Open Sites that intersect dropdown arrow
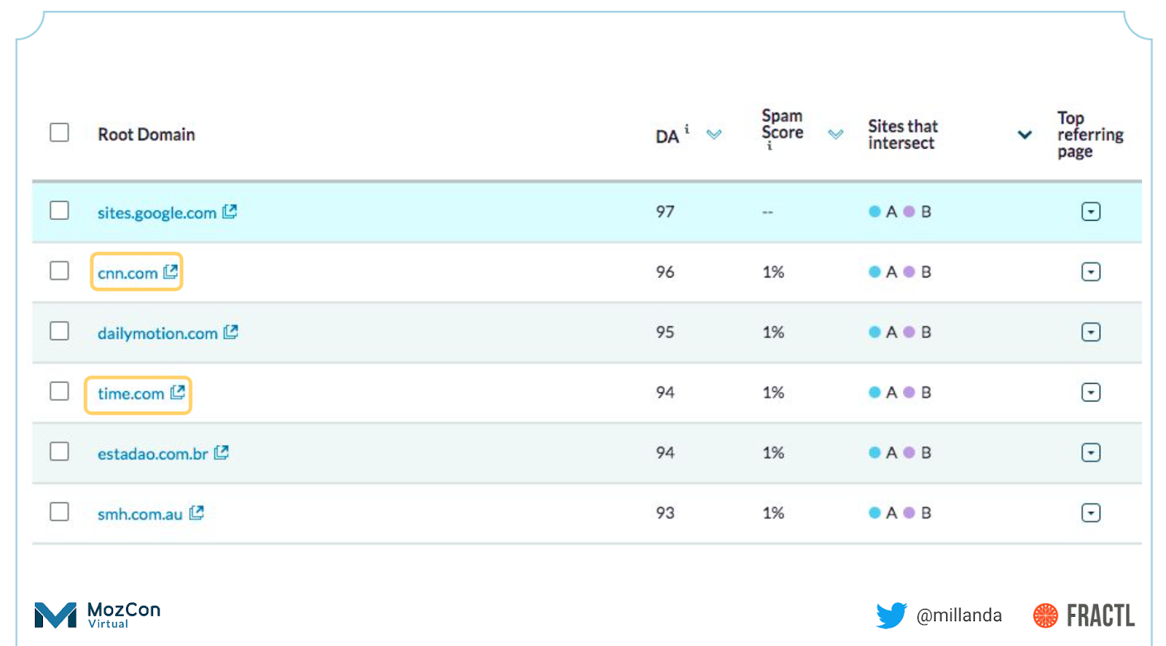Image resolution: width=1166 pixels, height=646 pixels. (1025, 135)
